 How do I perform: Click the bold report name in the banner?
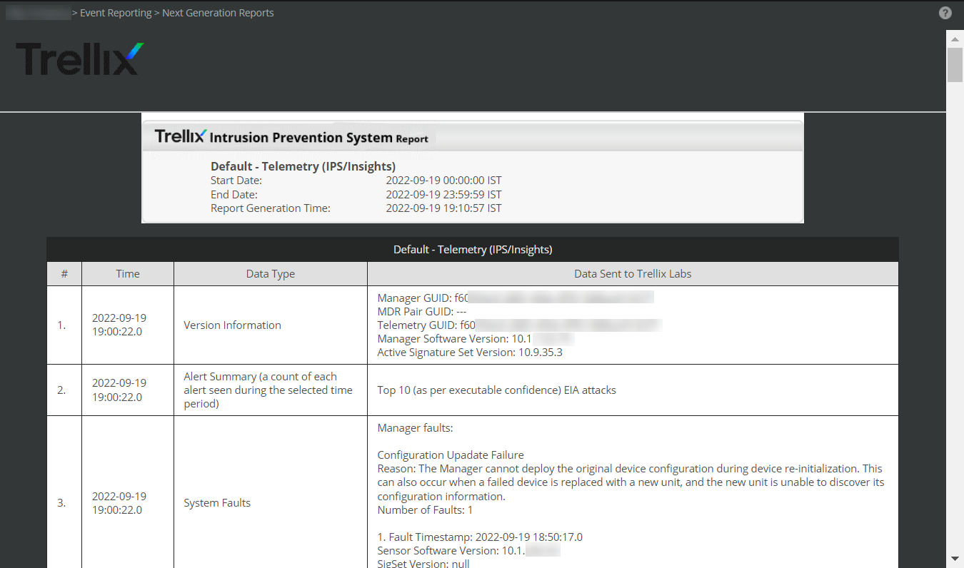tap(303, 166)
